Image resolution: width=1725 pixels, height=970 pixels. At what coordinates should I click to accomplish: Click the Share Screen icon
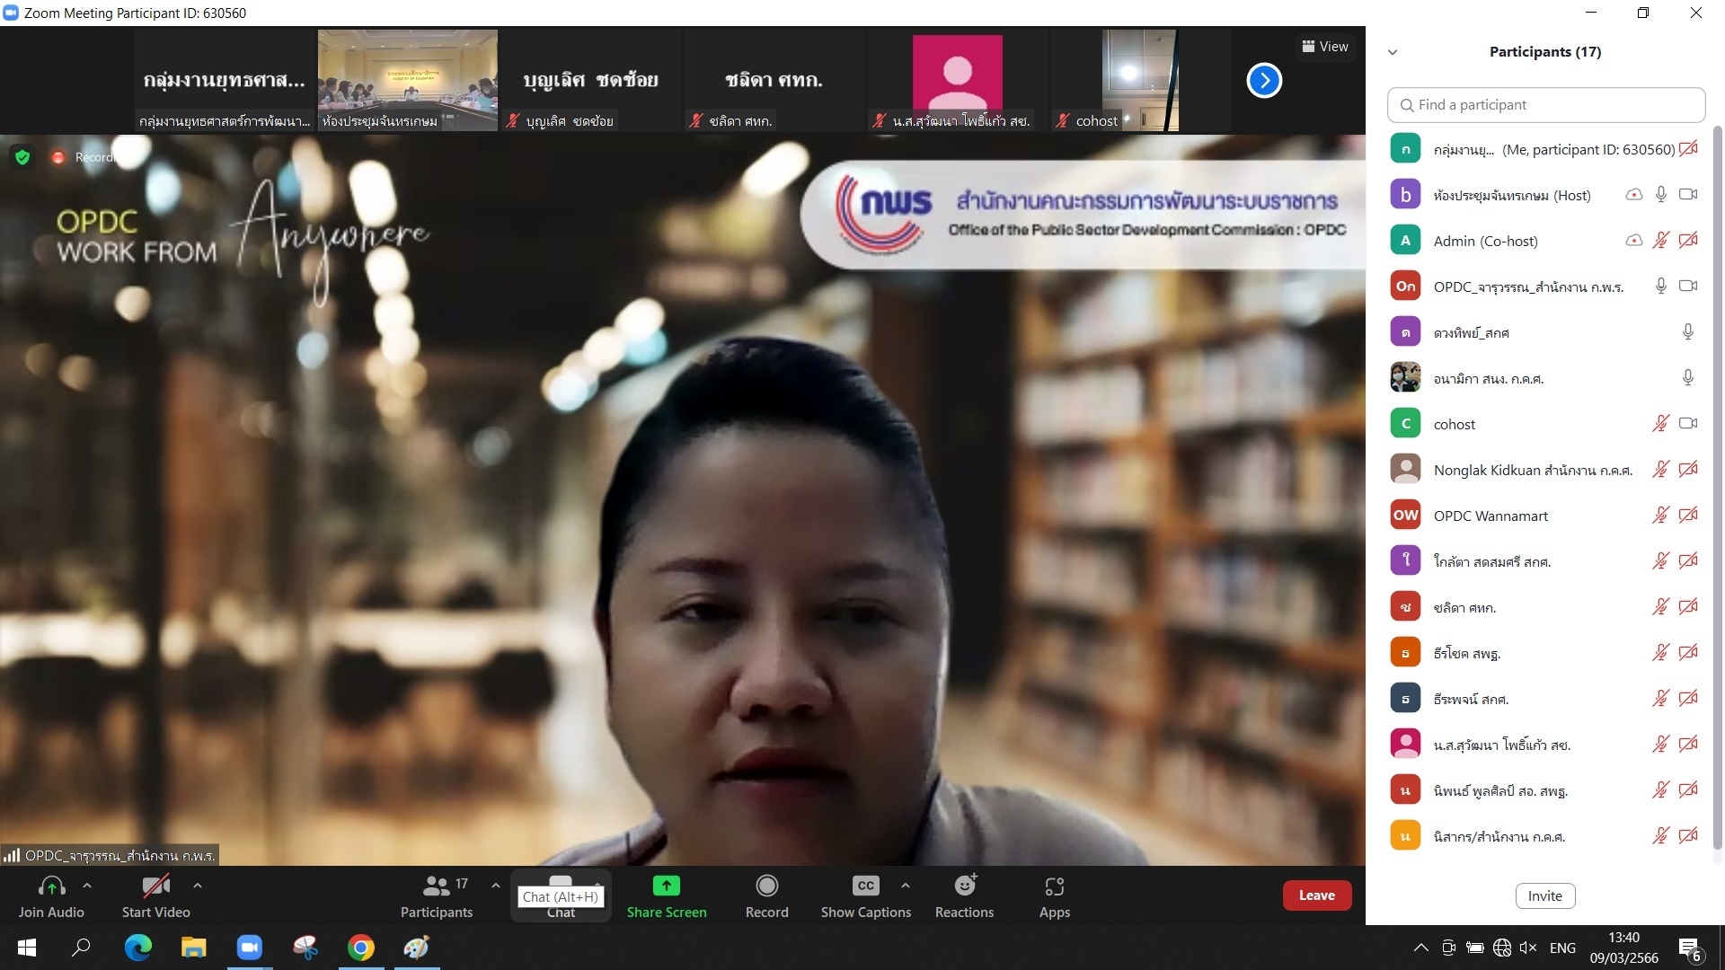pyautogui.click(x=666, y=886)
